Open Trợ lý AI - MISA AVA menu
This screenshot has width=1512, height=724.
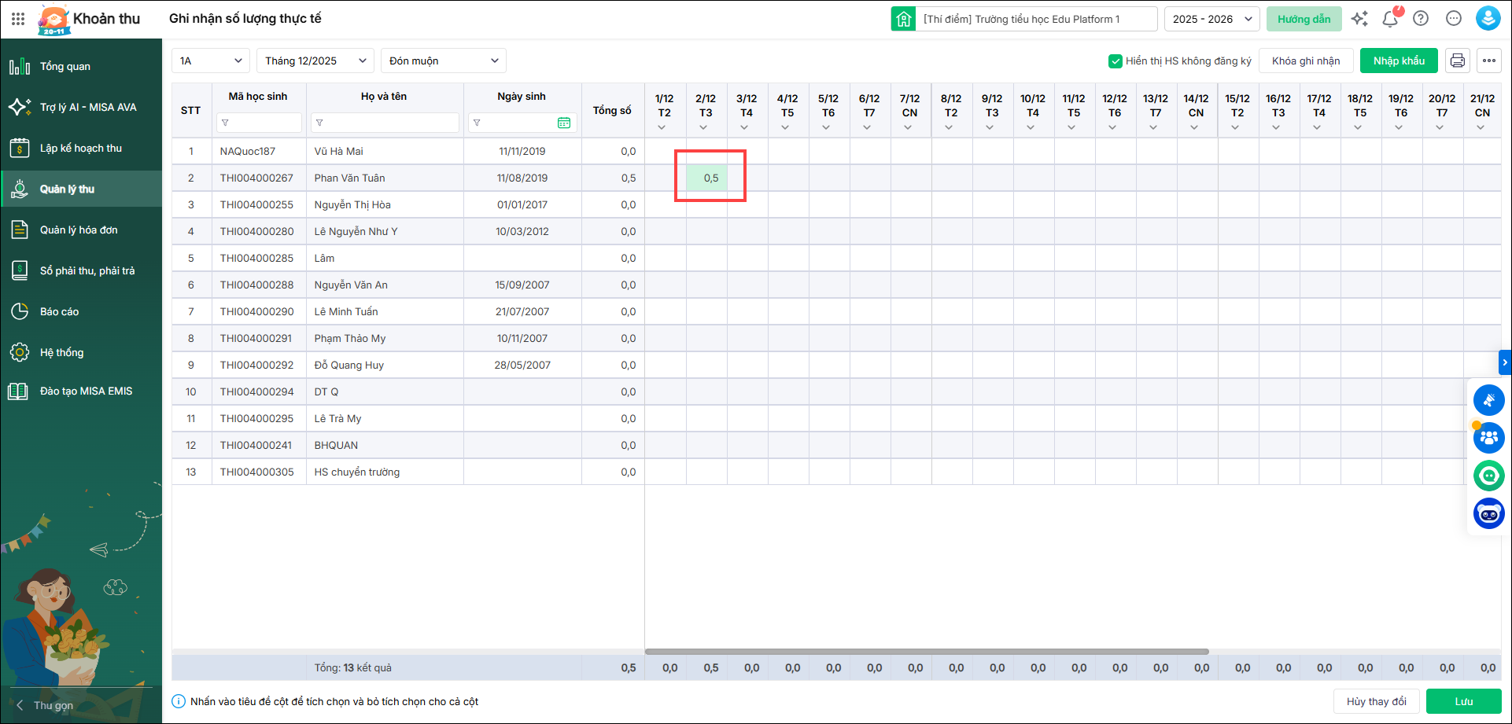pos(81,107)
